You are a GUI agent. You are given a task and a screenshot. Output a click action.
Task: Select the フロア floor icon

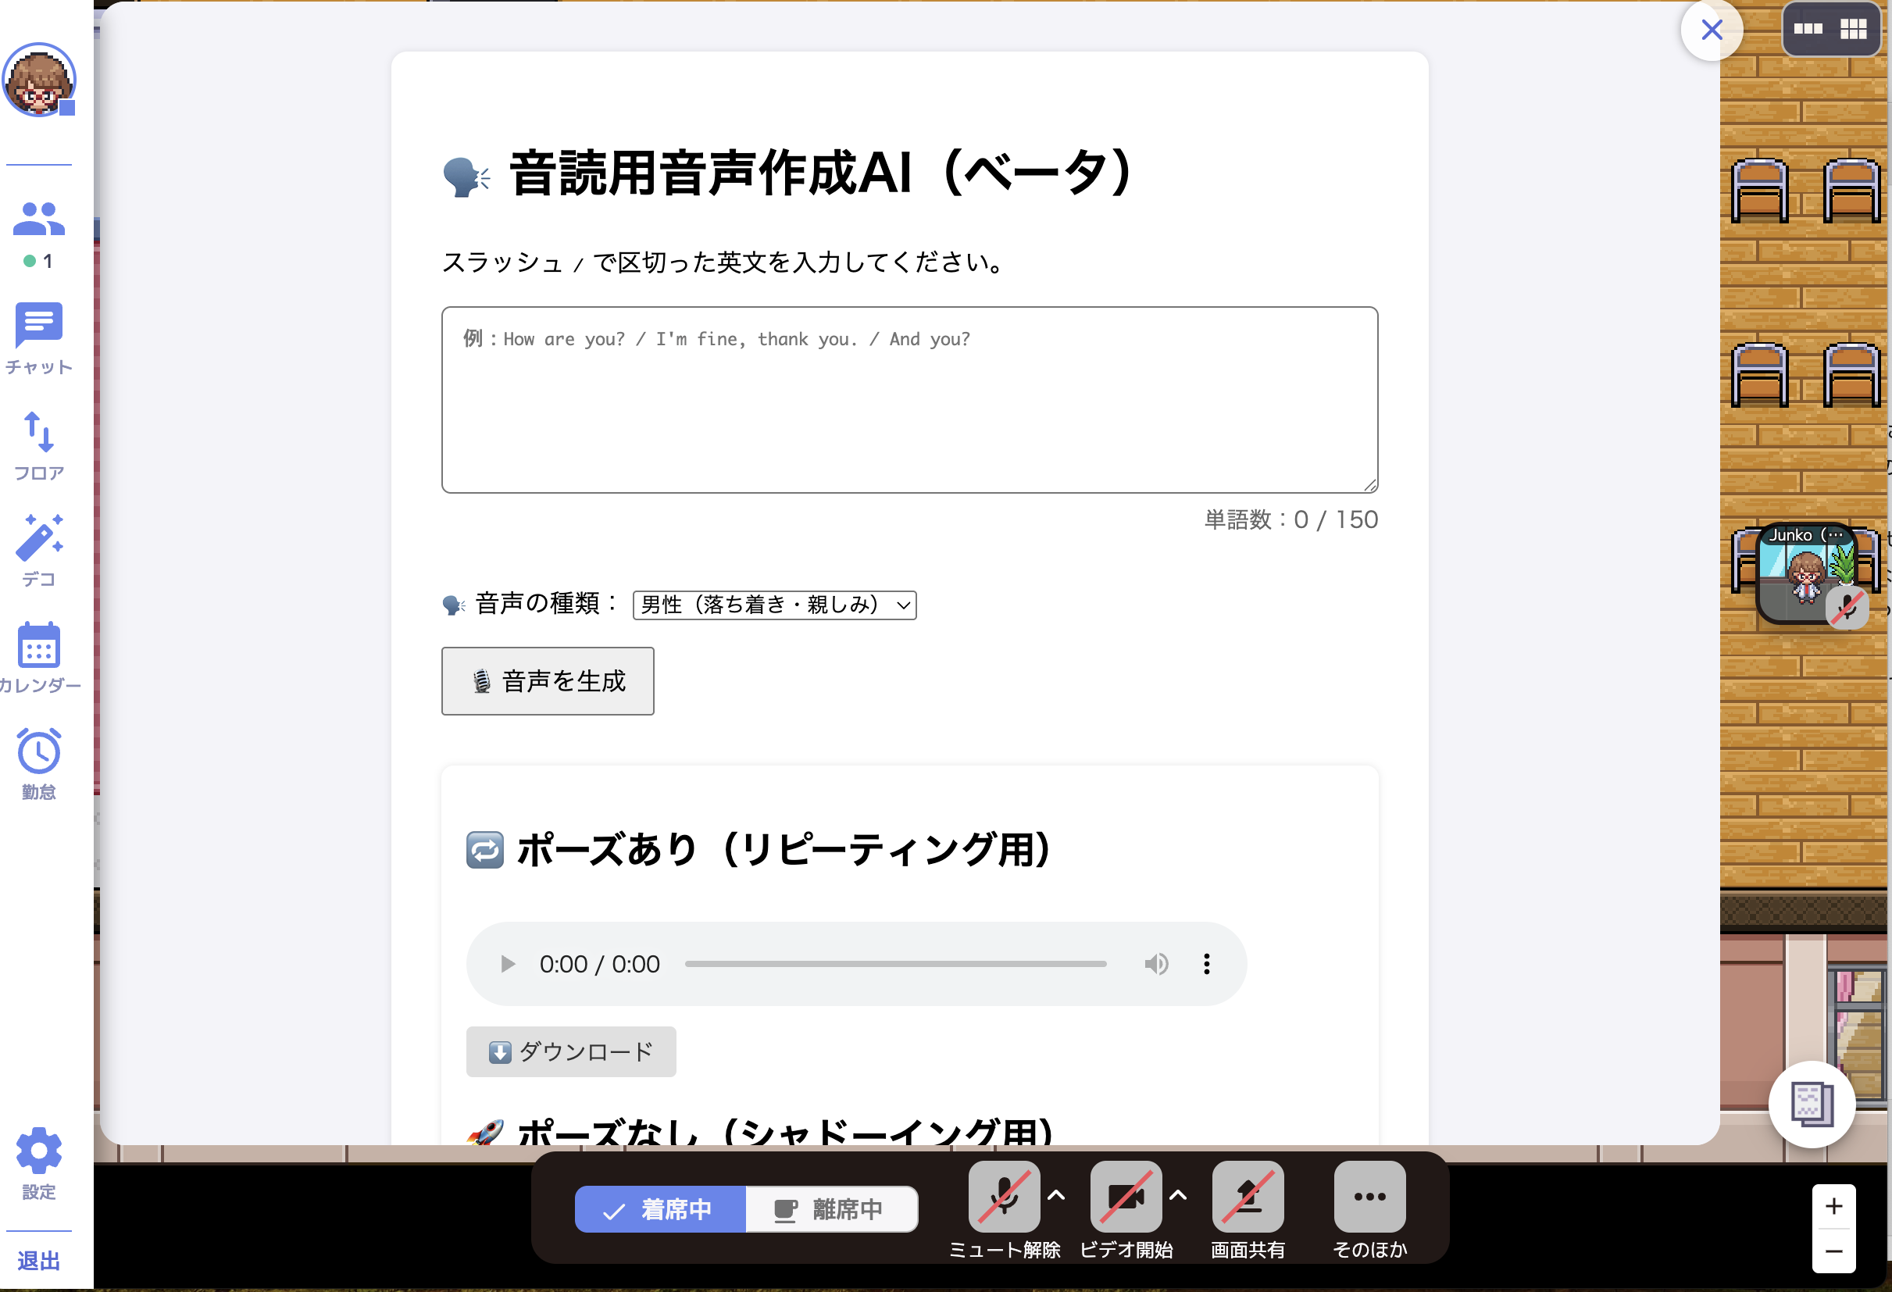point(38,440)
